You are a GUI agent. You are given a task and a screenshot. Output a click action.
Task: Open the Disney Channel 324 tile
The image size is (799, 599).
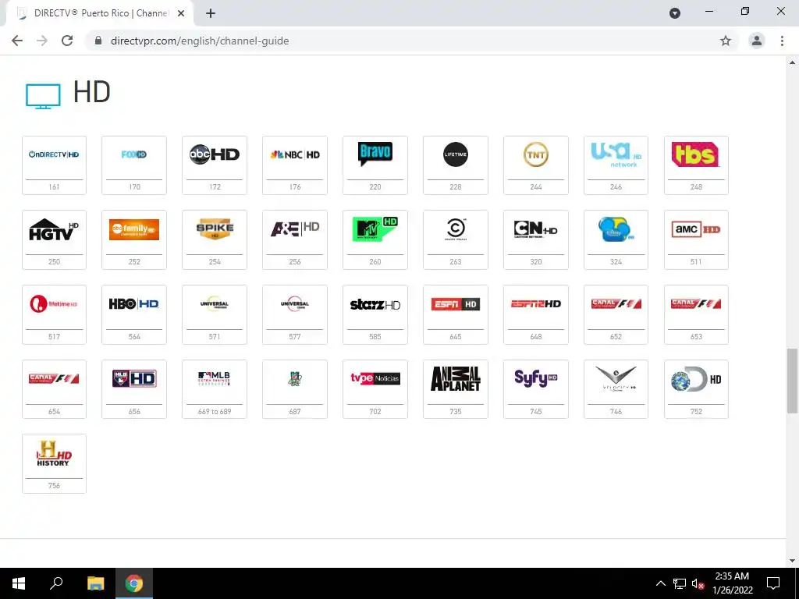click(616, 239)
